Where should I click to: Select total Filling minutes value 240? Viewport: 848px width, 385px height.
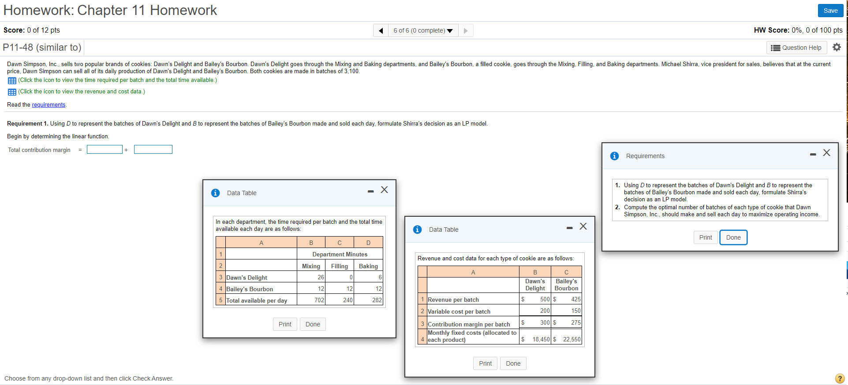348,300
